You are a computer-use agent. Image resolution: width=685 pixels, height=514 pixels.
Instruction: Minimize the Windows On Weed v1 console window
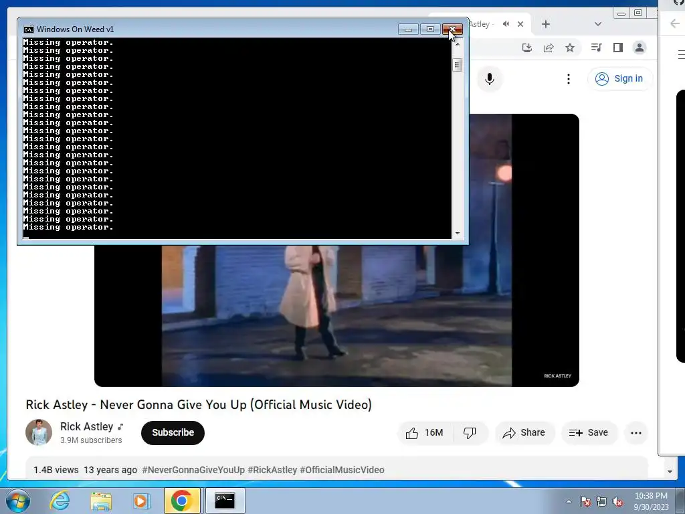pyautogui.click(x=408, y=29)
